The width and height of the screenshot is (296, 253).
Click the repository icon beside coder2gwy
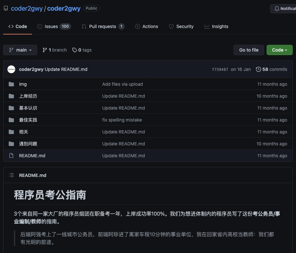click(x=6, y=8)
